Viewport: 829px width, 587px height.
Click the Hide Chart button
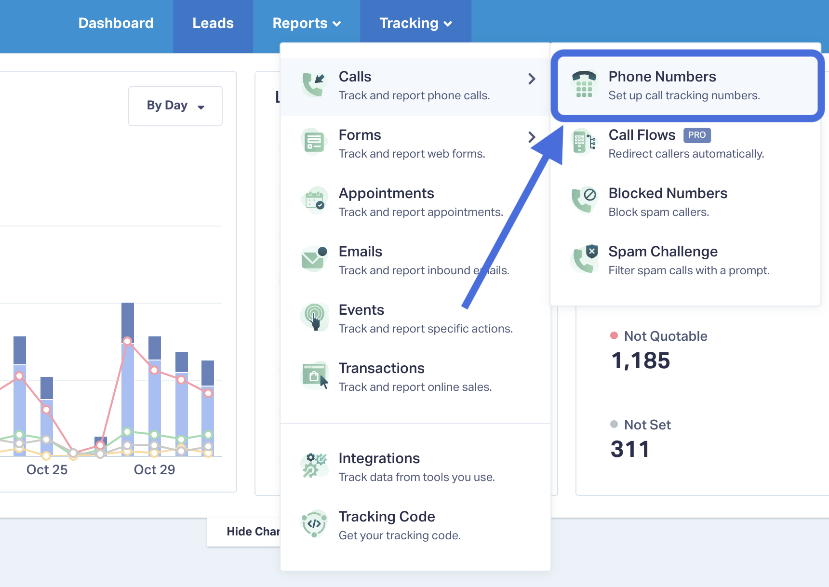pos(244,532)
